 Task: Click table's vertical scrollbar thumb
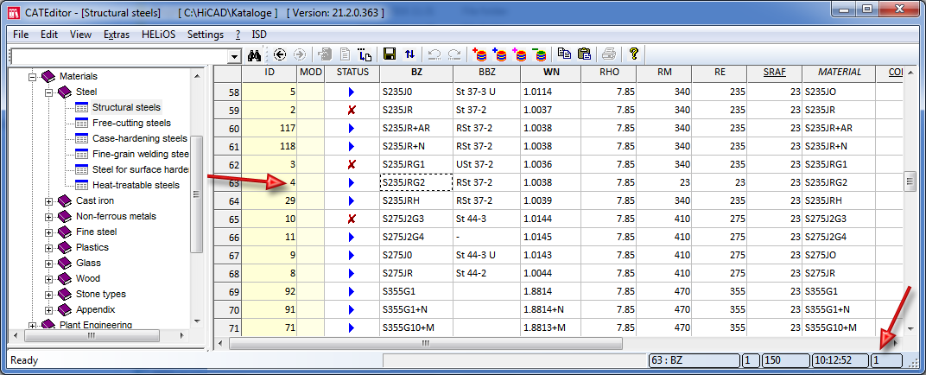click(x=910, y=181)
